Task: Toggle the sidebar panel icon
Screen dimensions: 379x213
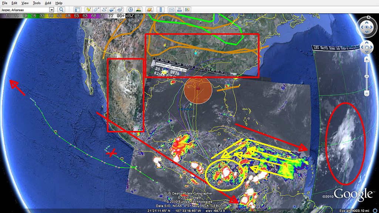Action: click(x=77, y=10)
